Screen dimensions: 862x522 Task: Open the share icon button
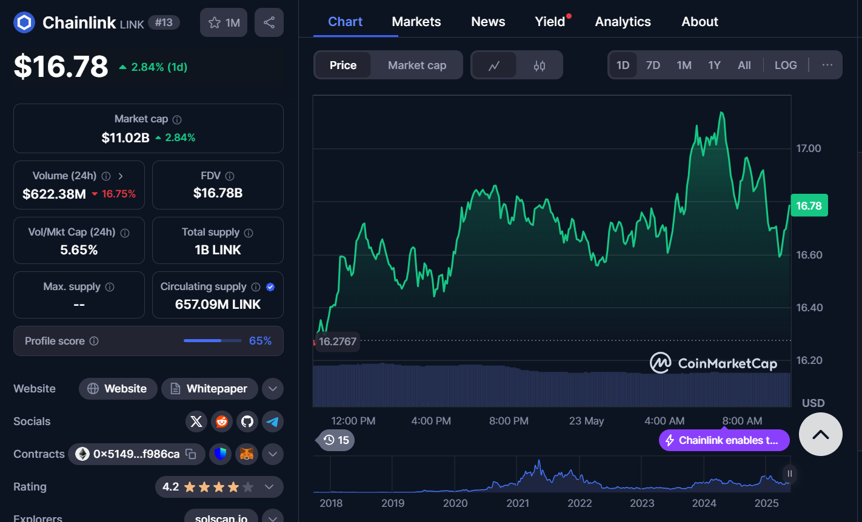pos(269,23)
